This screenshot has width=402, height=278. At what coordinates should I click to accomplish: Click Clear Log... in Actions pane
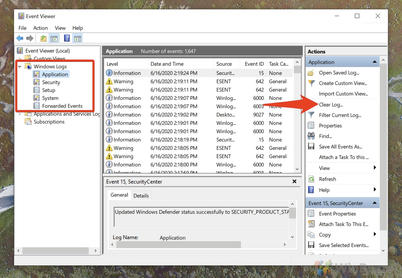point(331,105)
